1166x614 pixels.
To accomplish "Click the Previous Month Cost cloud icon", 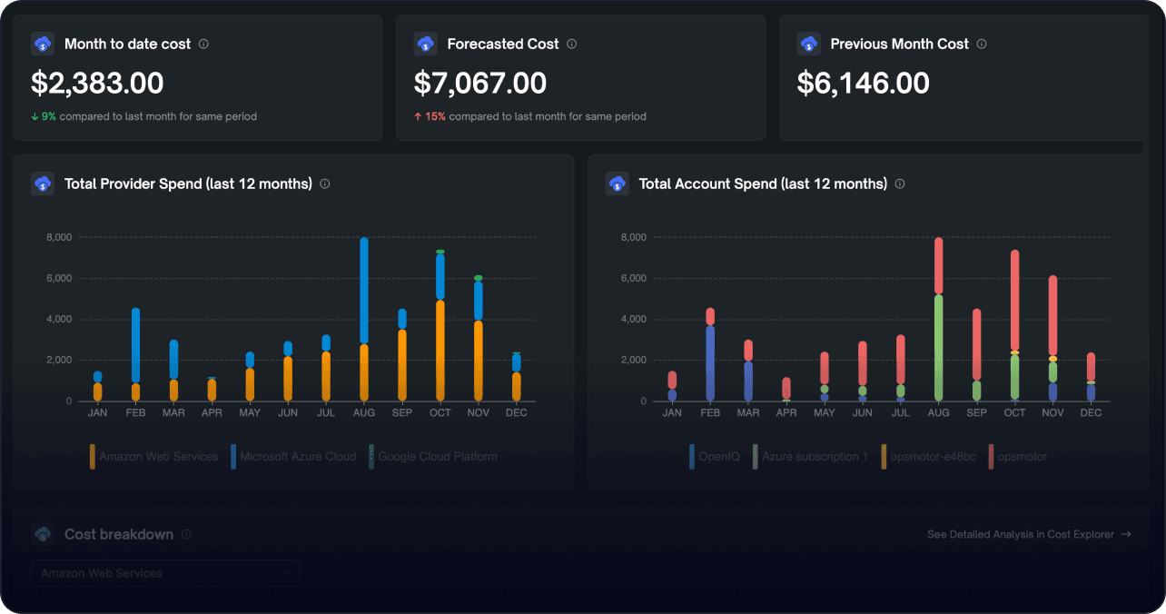I will click(809, 44).
